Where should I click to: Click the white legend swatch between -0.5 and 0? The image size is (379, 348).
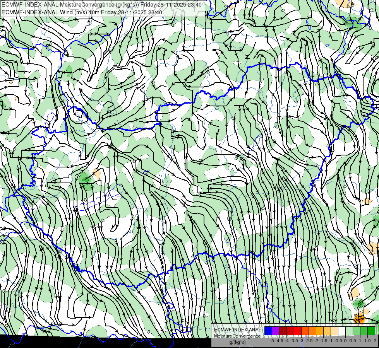click(x=342, y=331)
